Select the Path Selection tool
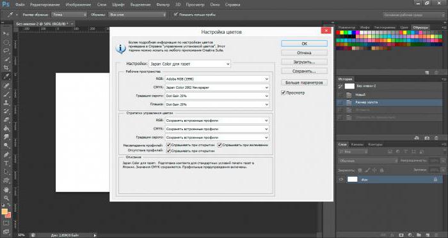This screenshot has height=238, width=448. (6, 172)
